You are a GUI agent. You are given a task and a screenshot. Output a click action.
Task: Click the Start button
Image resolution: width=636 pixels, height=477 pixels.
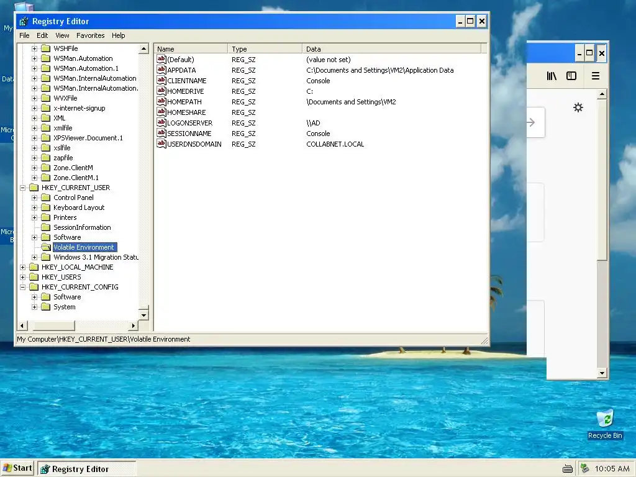pyautogui.click(x=17, y=468)
